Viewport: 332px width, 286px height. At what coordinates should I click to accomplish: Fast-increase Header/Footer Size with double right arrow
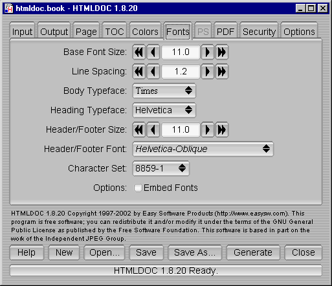tap(221, 129)
